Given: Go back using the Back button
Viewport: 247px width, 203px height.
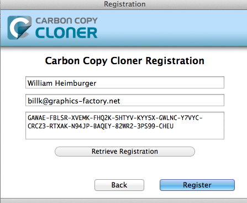Looking at the screenshot, I should pos(119,185).
